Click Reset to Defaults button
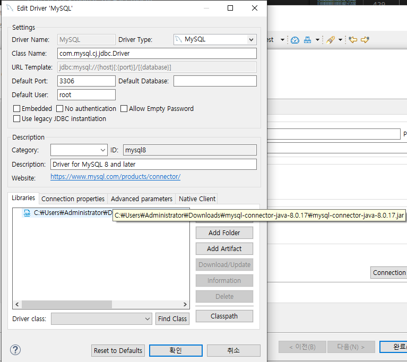Screen dimensions: 407x362 coord(118,350)
